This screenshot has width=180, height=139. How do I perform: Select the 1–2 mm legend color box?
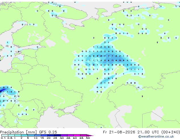click(x=18, y=135)
